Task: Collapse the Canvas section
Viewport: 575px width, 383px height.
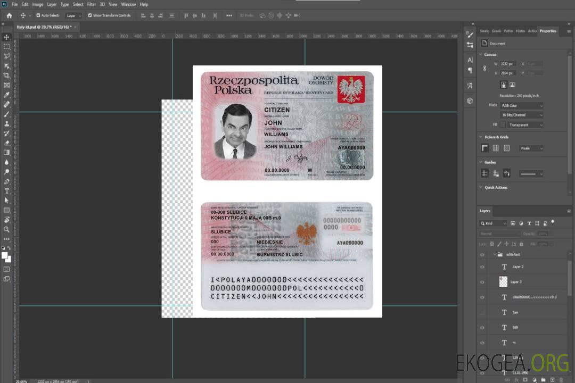Action: coord(481,54)
